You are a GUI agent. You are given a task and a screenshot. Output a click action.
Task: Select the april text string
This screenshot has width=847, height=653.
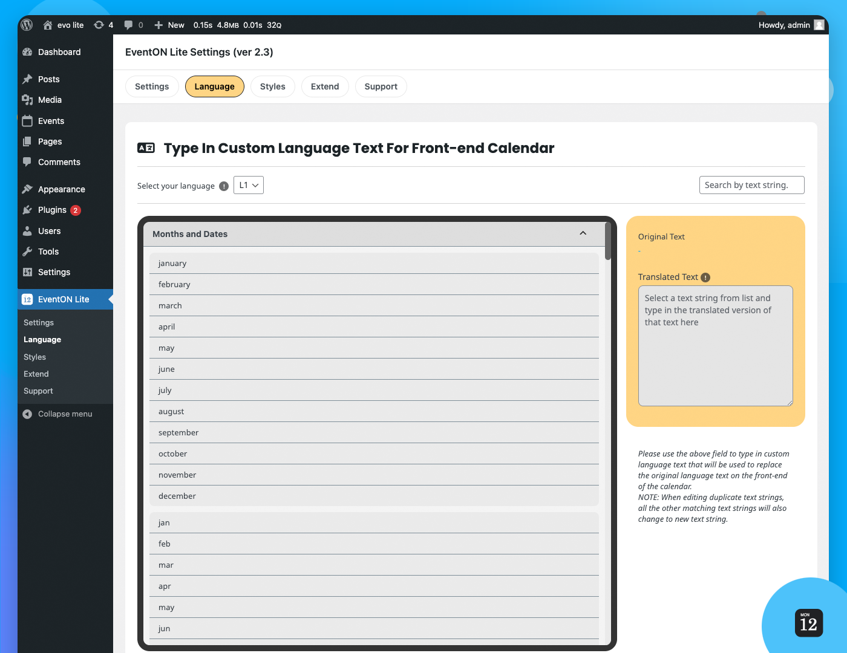(x=374, y=326)
